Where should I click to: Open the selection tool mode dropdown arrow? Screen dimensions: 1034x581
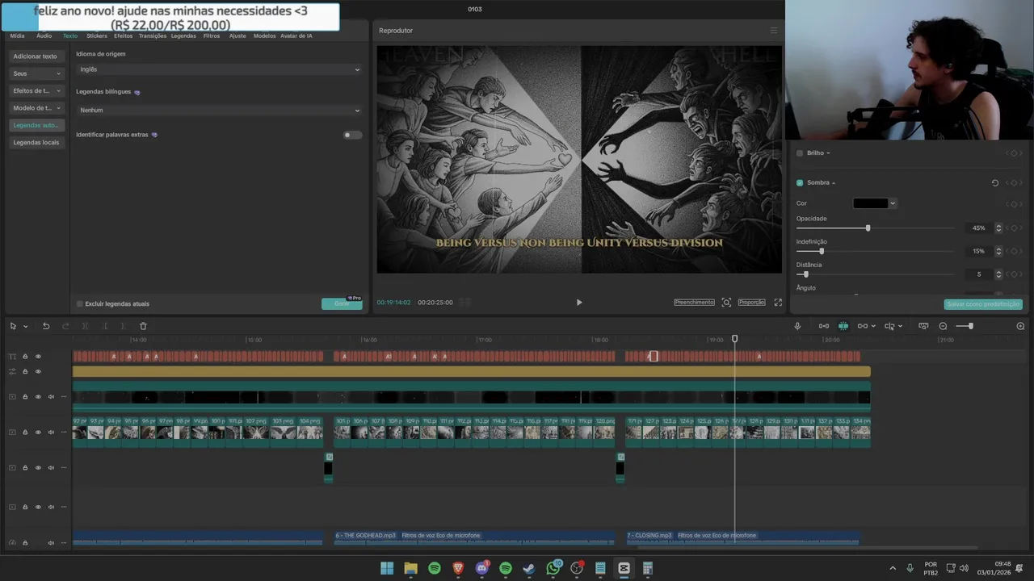tap(26, 327)
